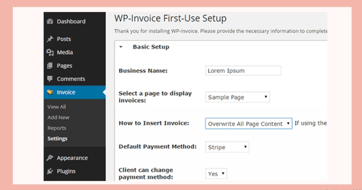
Task: Select Add New under Invoice menu
Action: (x=58, y=117)
